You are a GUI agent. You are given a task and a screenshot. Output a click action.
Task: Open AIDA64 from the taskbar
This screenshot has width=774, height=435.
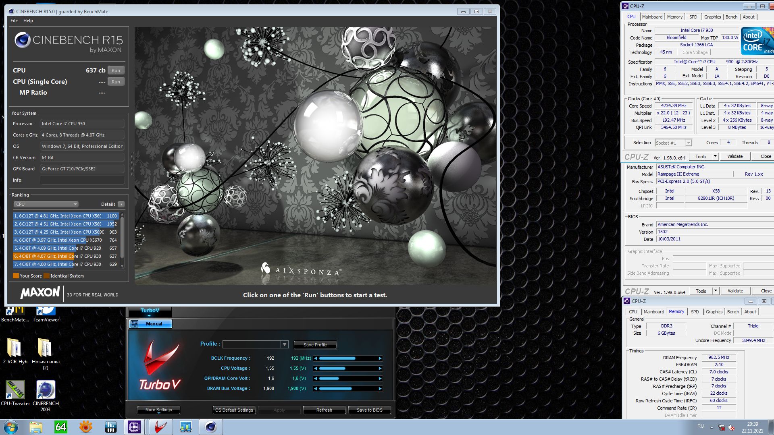[x=61, y=427]
